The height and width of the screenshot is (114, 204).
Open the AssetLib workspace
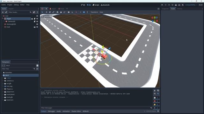[105, 5]
